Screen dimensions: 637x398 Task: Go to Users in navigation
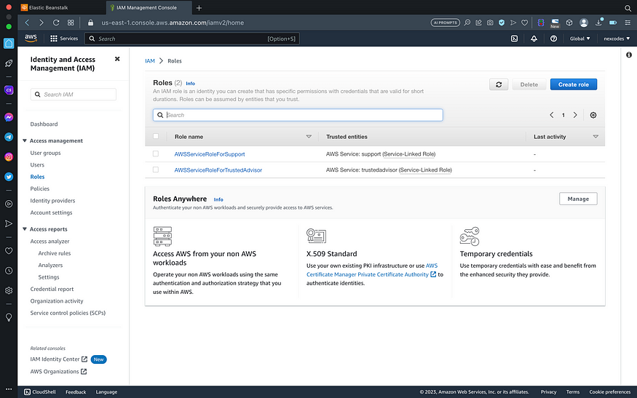pyautogui.click(x=37, y=165)
